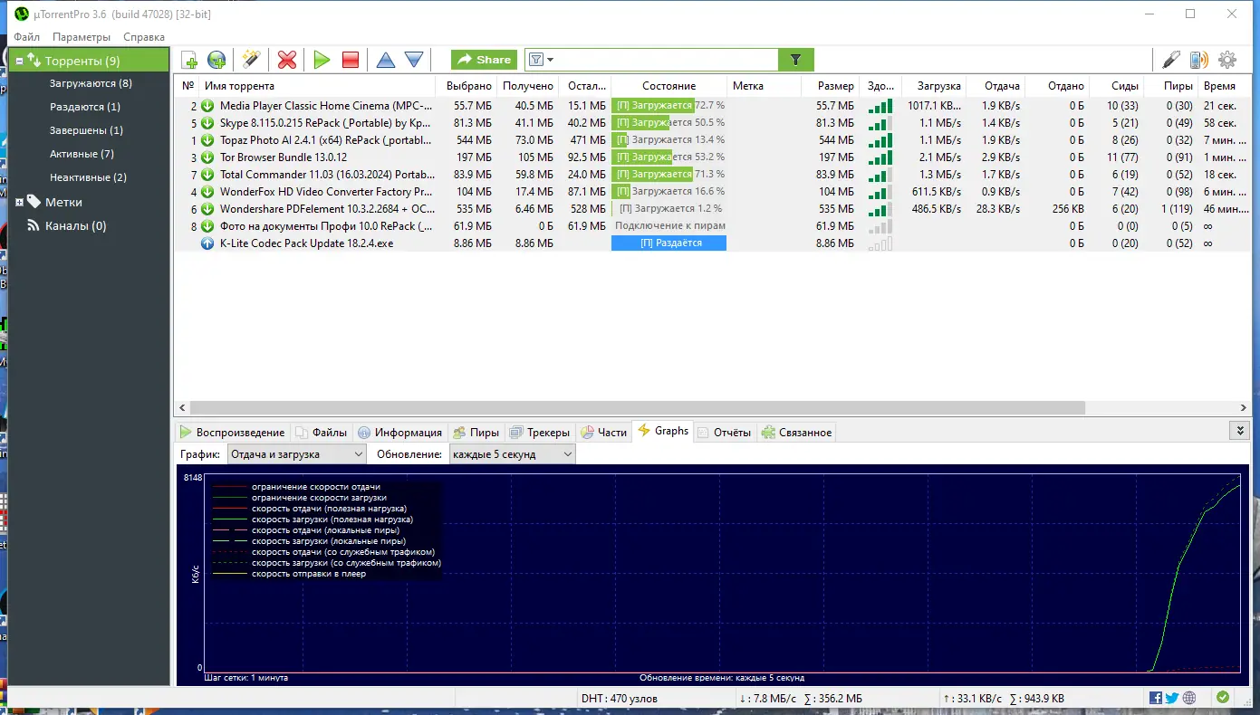Select the WonderFox HD Video Converter torrent name

point(326,191)
